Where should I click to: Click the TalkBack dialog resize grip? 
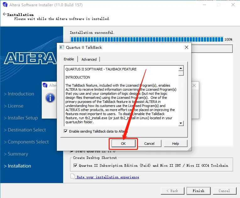(x=189, y=149)
